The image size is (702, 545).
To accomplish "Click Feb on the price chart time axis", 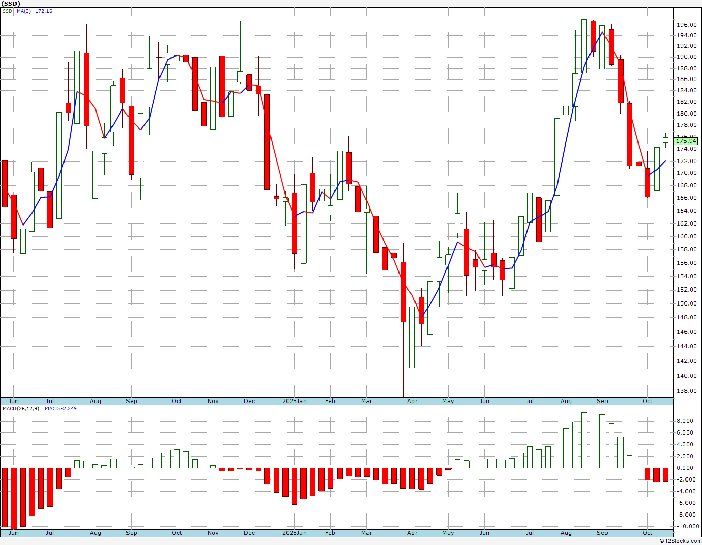I will point(330,401).
